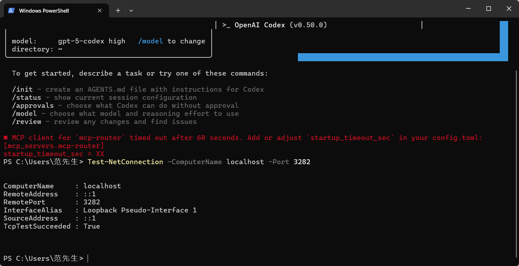This screenshot has width=519, height=266.
Task: Open the new tab profile dropdown chevron
Action: point(131,10)
